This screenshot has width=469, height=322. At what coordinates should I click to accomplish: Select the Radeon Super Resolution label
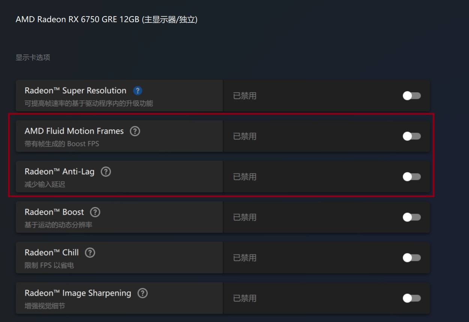(75, 91)
